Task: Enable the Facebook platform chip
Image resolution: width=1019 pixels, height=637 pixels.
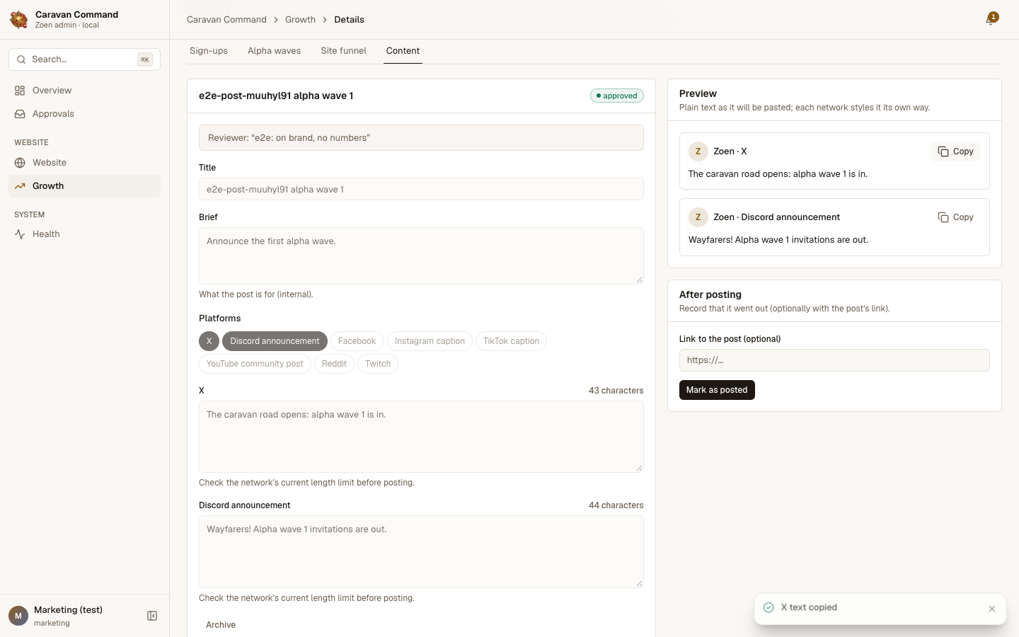Action: click(x=357, y=341)
